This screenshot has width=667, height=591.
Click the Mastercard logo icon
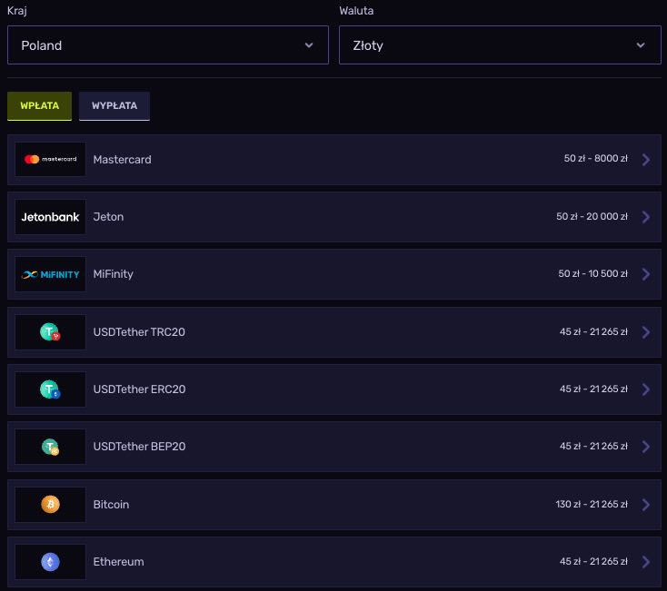[x=50, y=160]
